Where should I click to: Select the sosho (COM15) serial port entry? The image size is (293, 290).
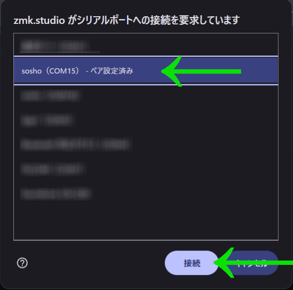click(x=146, y=71)
